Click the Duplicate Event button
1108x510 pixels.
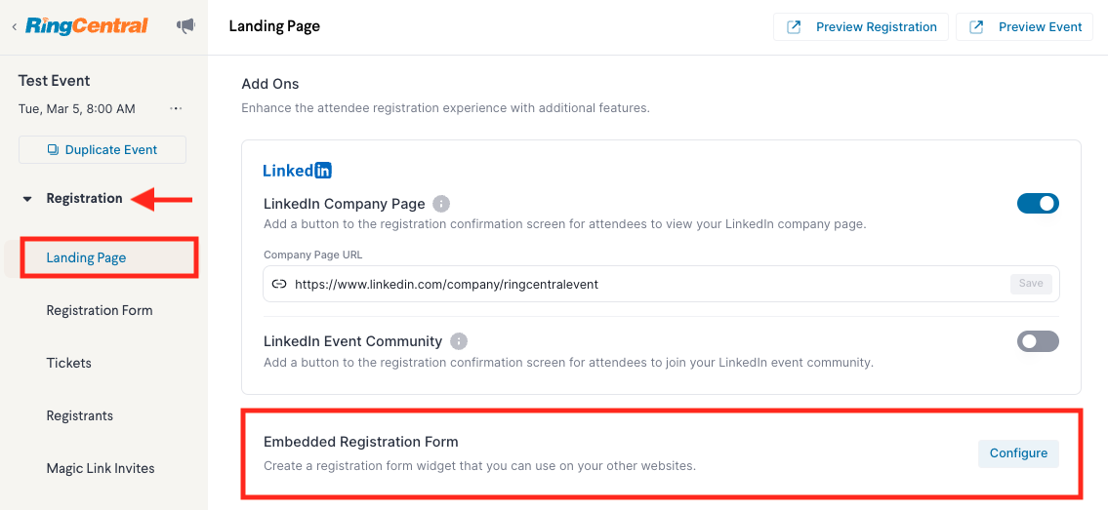tap(103, 149)
